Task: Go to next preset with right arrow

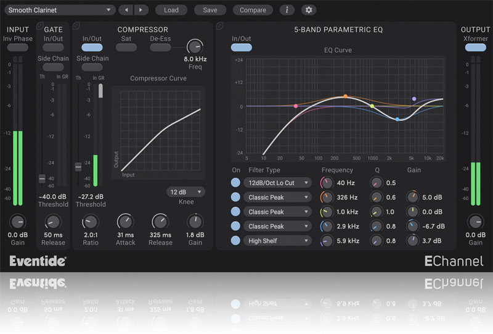Action: (142, 10)
